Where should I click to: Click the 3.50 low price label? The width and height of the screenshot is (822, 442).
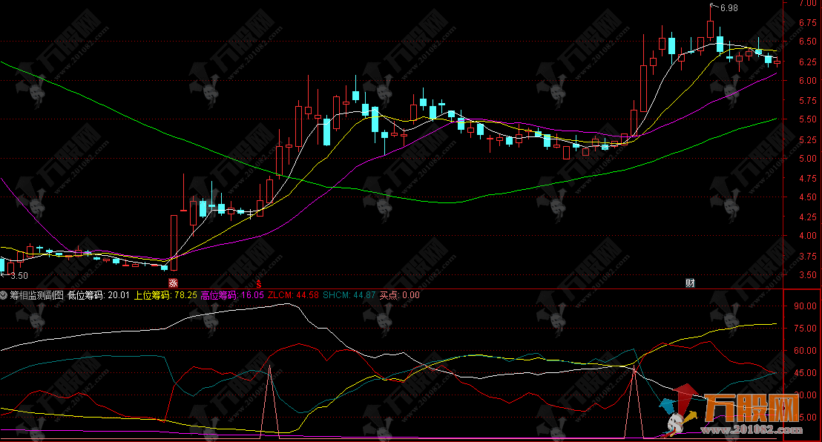[19, 275]
